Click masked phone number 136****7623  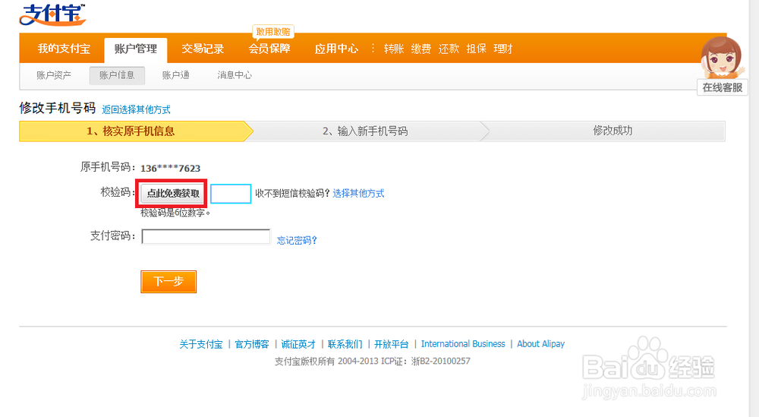[x=170, y=168]
